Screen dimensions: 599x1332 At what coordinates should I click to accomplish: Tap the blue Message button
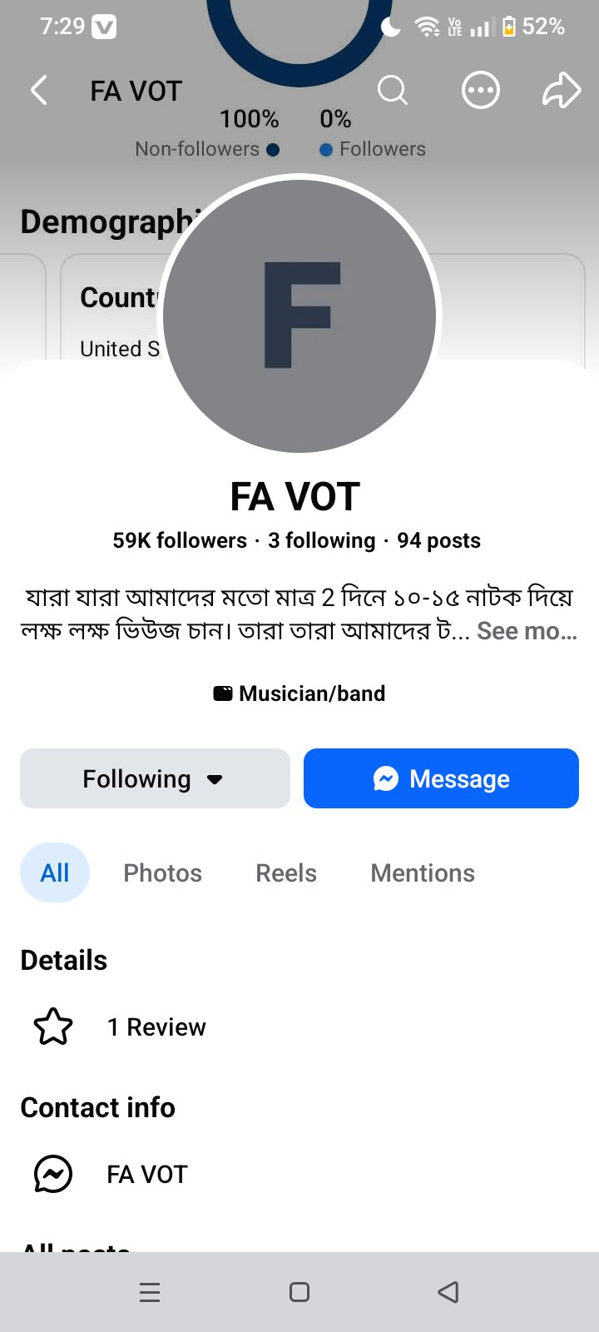[x=441, y=778]
